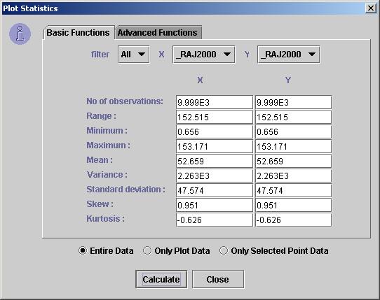Click the Y Kurtosis value field

coord(293,220)
